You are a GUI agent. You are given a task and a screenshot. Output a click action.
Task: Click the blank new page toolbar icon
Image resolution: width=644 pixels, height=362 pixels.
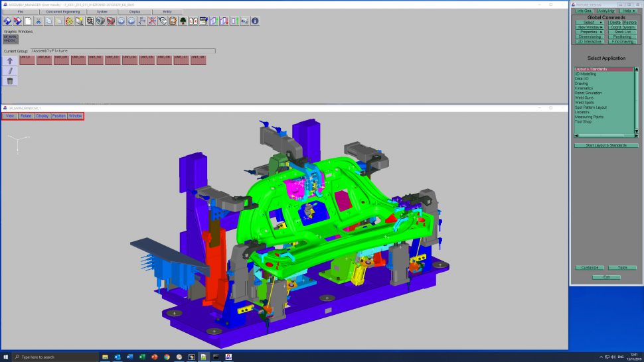[28, 21]
